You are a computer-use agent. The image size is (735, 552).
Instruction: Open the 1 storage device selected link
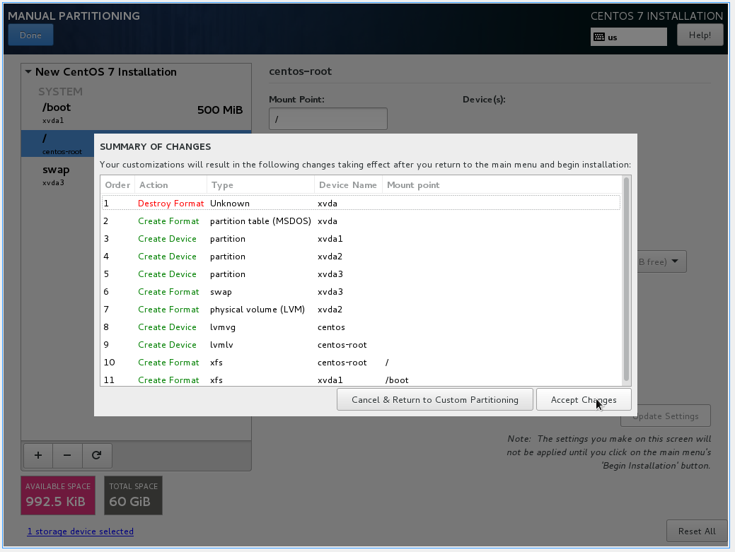tap(81, 531)
